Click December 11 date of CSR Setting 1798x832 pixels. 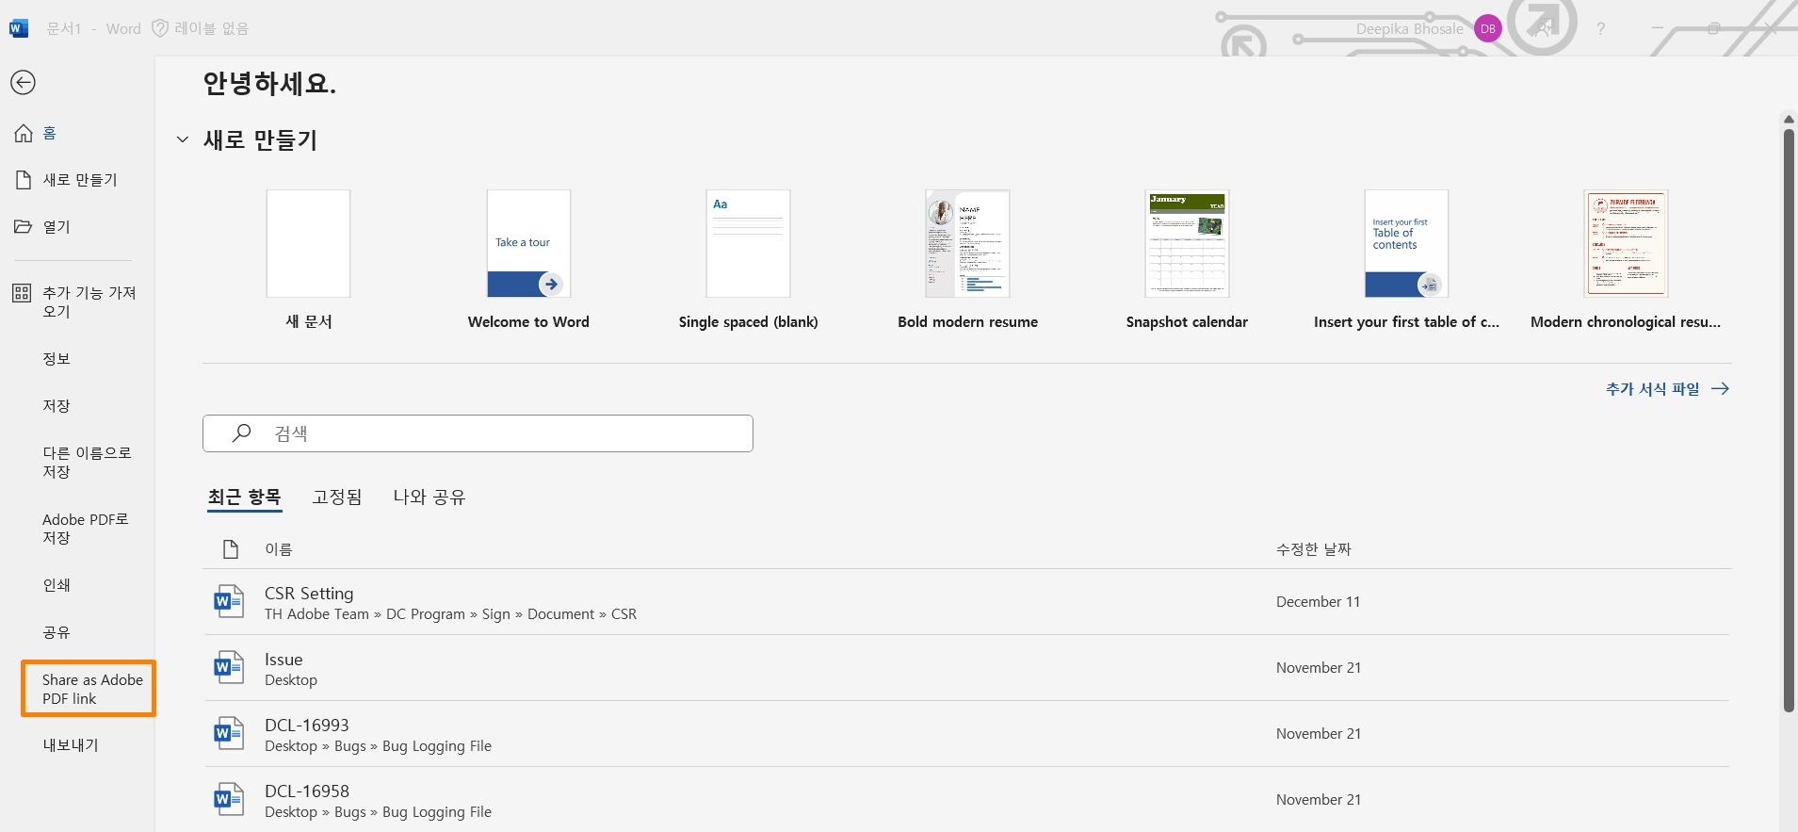pyautogui.click(x=1318, y=602)
